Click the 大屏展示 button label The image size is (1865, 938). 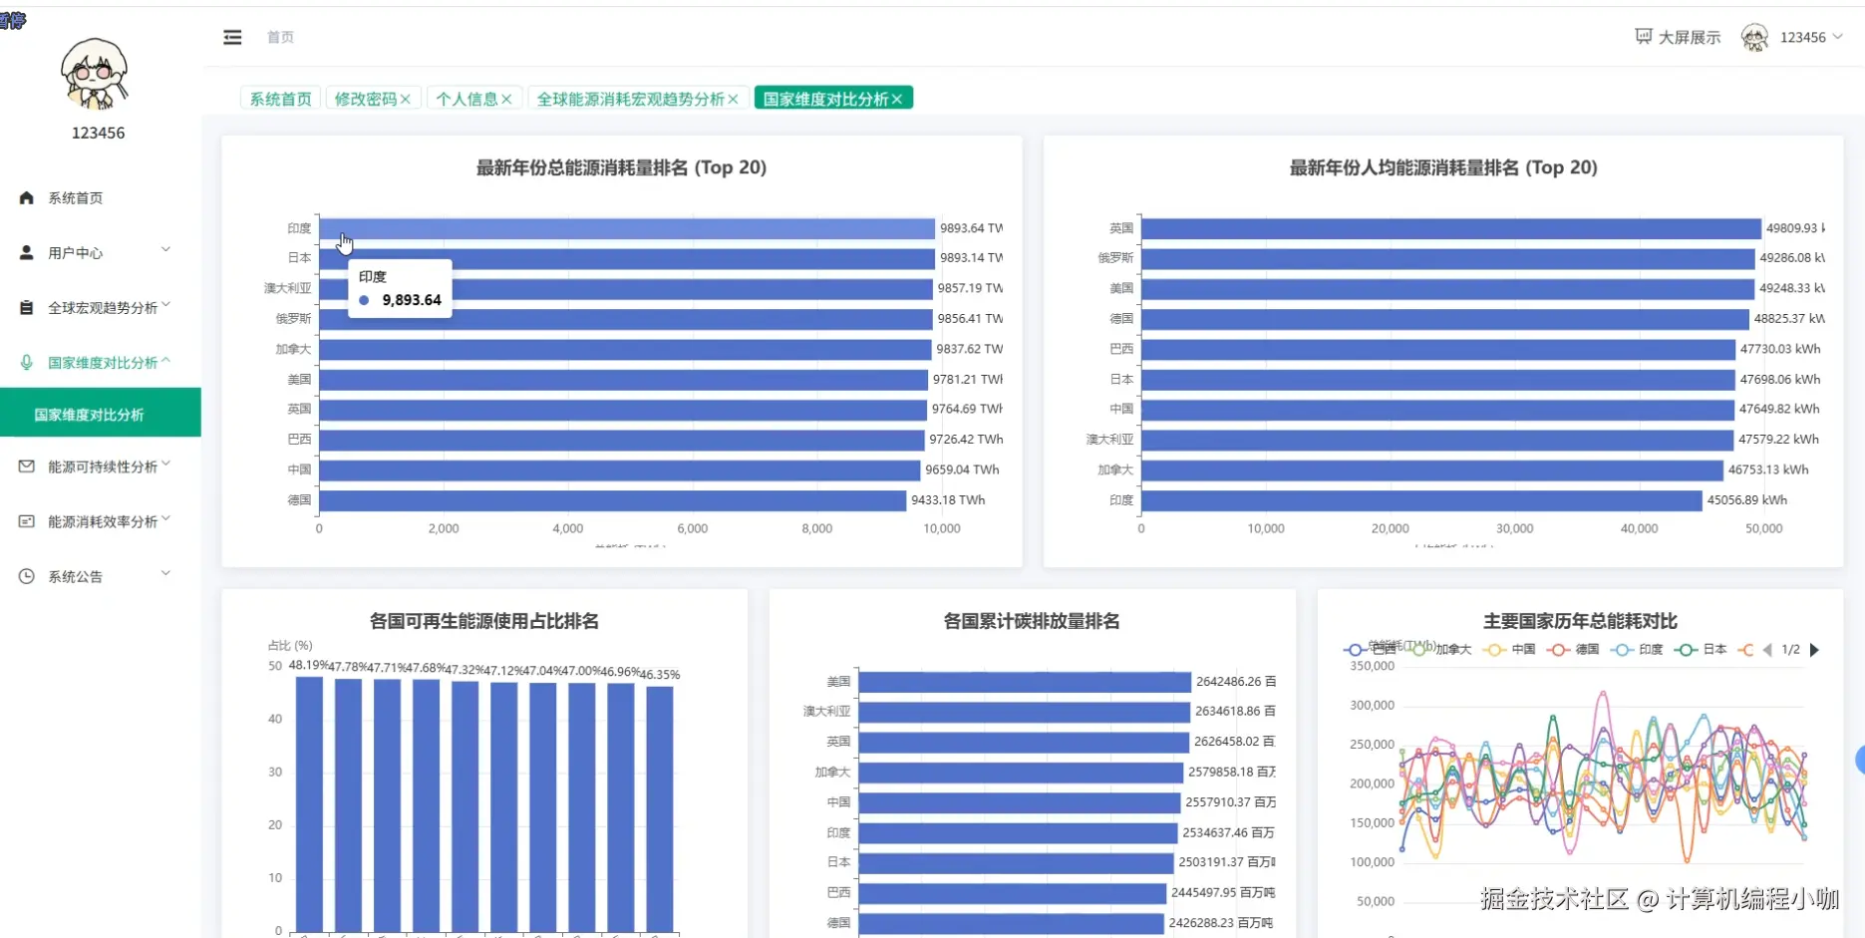[x=1690, y=37]
